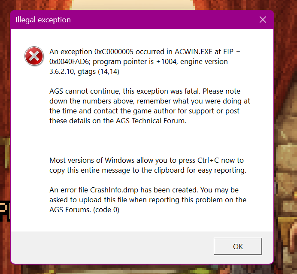The image size is (297, 274).
Task: Click the ACWIN.EXE program name
Action: (194, 52)
